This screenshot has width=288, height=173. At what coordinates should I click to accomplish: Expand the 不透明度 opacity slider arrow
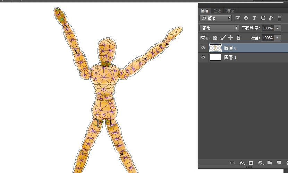[x=278, y=28]
